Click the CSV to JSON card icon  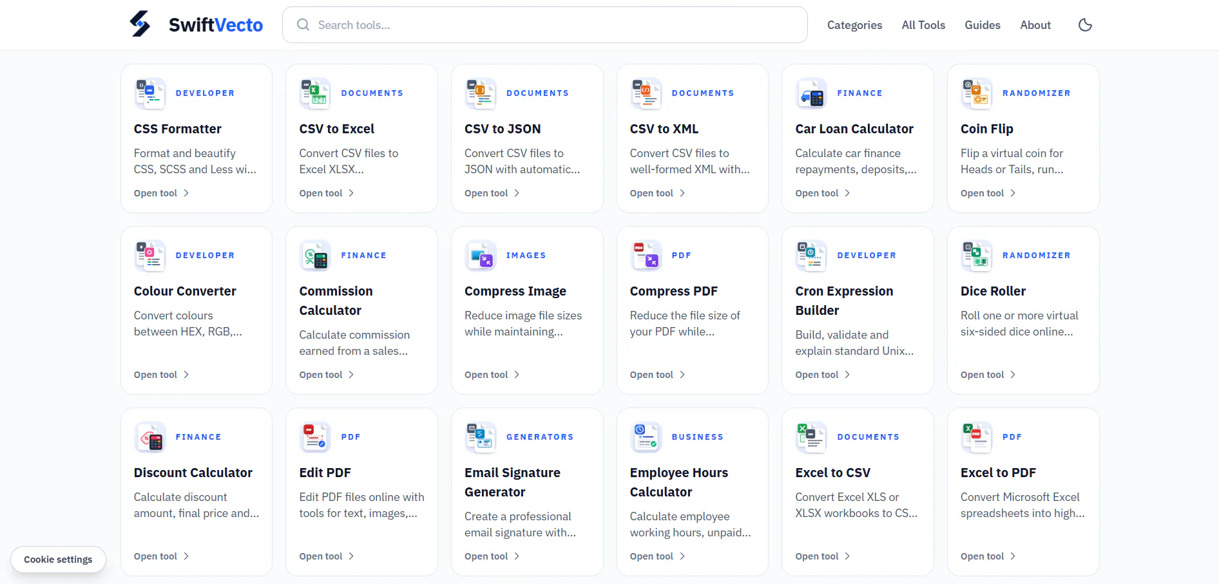pos(481,93)
